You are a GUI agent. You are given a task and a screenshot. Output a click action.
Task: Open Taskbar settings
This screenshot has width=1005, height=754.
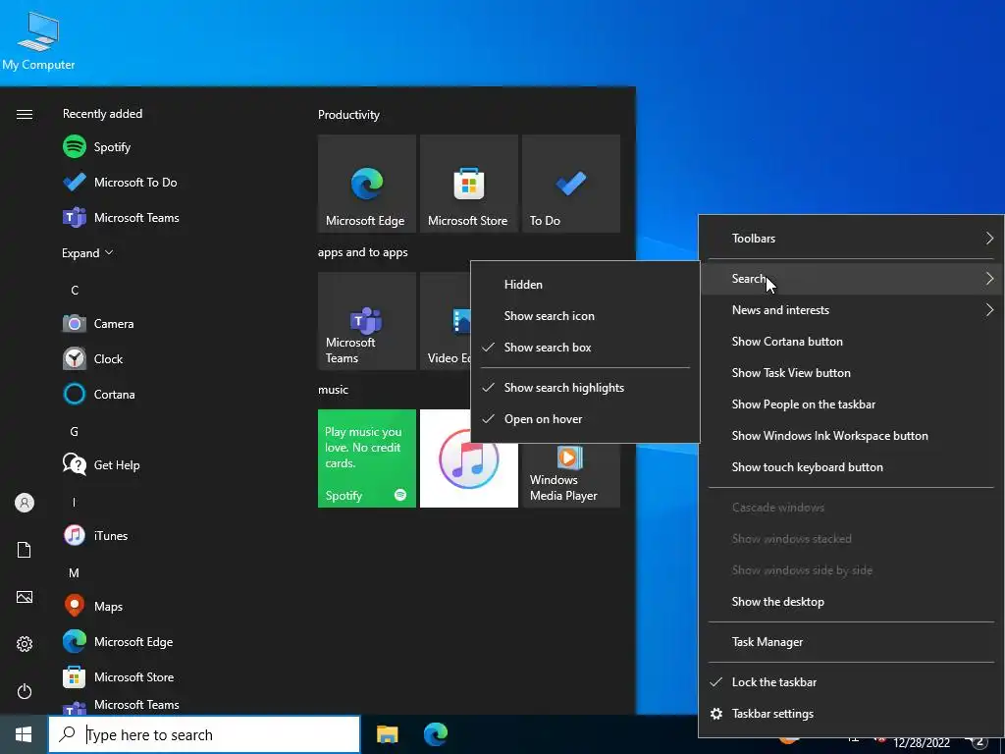pos(852,714)
